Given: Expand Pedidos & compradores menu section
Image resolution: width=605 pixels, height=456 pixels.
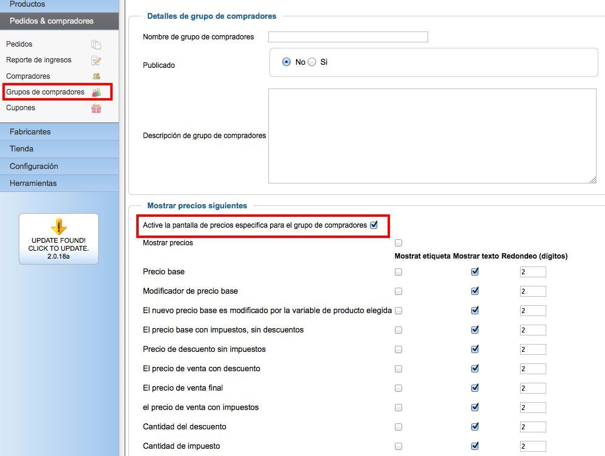Looking at the screenshot, I should tap(59, 21).
